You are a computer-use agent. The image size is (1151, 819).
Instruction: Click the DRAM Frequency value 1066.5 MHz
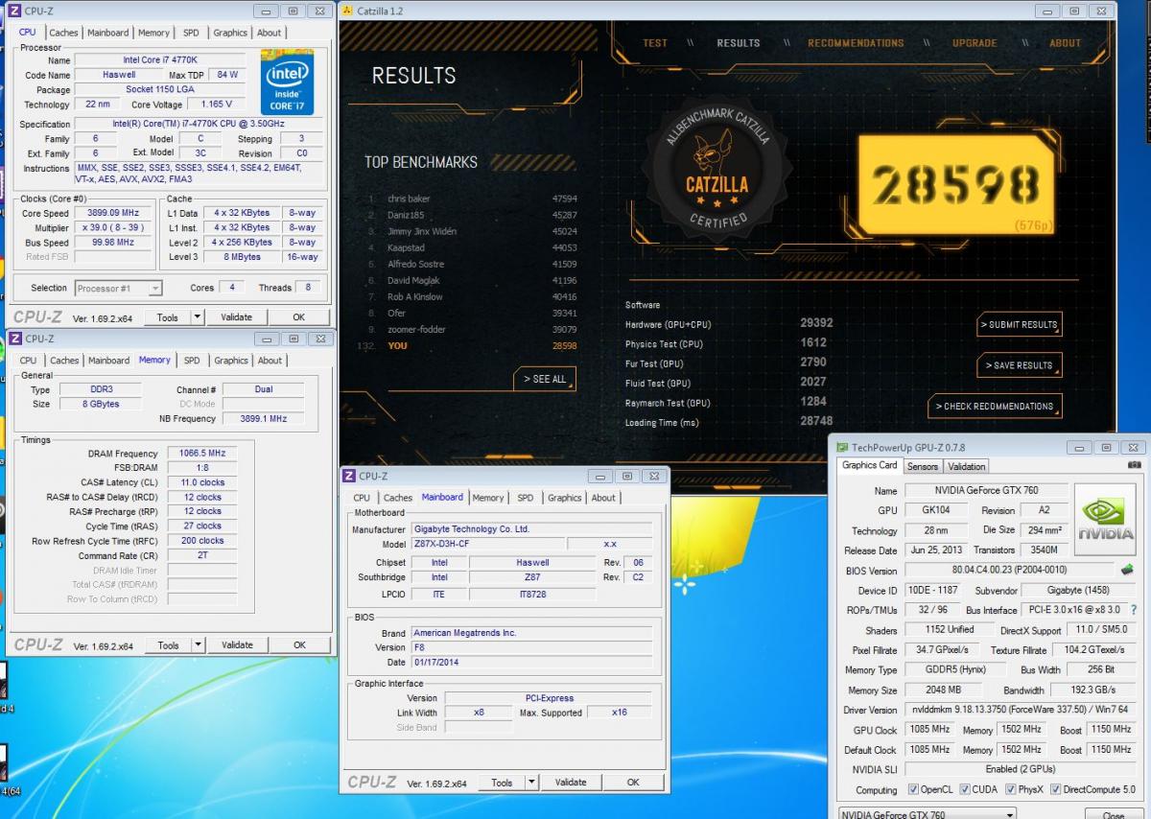pyautogui.click(x=202, y=454)
